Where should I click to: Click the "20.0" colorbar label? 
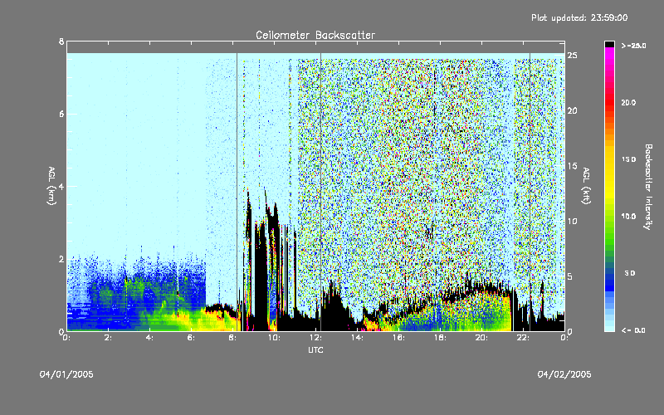628,102
